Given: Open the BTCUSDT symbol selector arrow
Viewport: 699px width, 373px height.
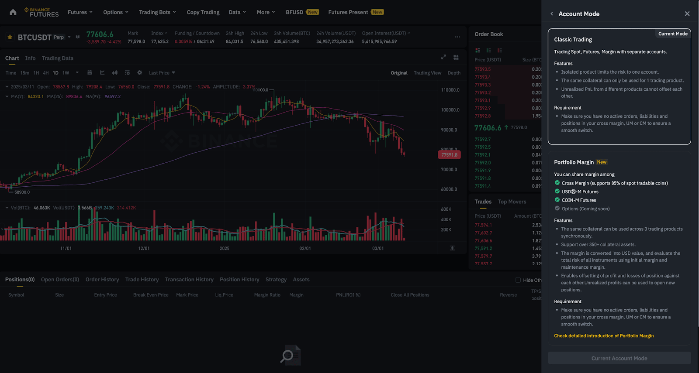Looking at the screenshot, I should pos(69,37).
